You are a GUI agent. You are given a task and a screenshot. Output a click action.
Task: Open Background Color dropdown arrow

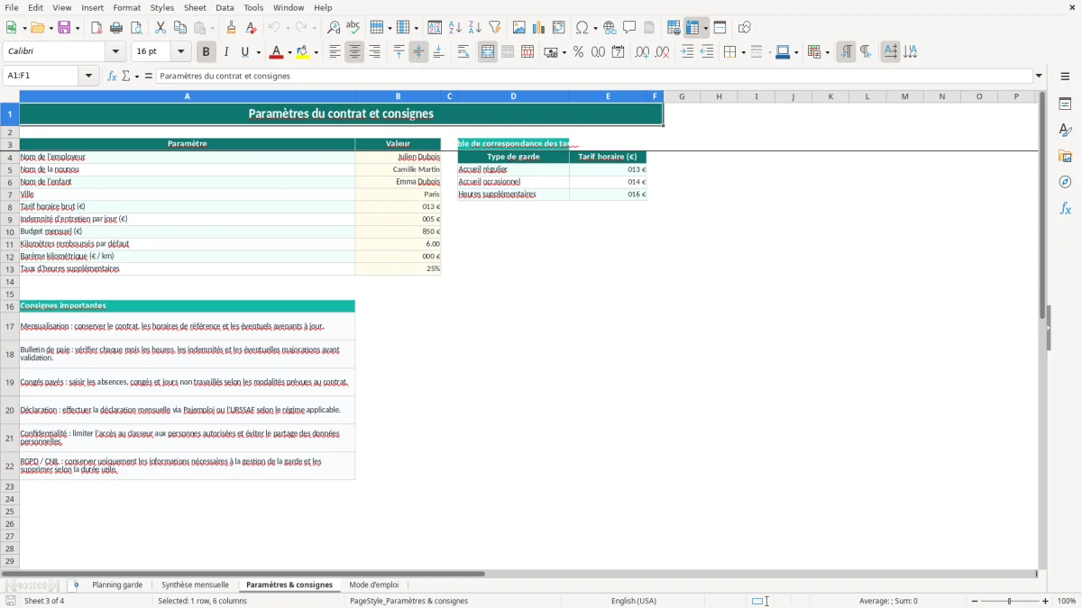point(316,52)
